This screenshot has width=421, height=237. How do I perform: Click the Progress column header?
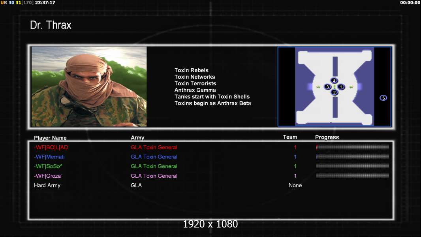327,137
